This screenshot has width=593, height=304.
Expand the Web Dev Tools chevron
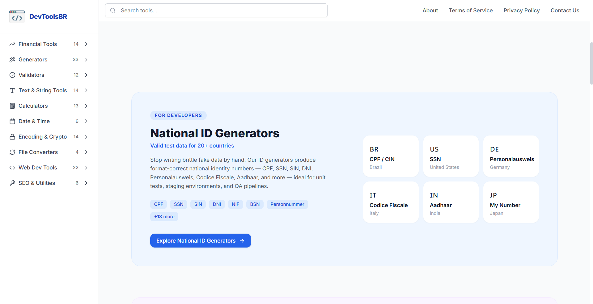point(86,168)
